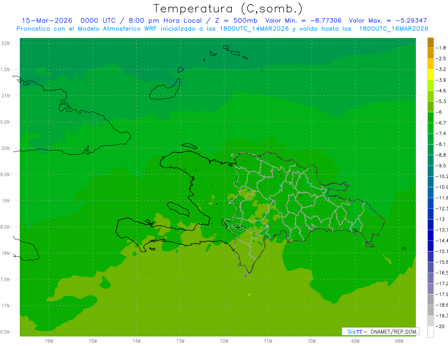Image resolution: width=448 pixels, height=346 pixels.
Task: Click the teal swatch between -9.5 and -10.2
Action: 430,171
